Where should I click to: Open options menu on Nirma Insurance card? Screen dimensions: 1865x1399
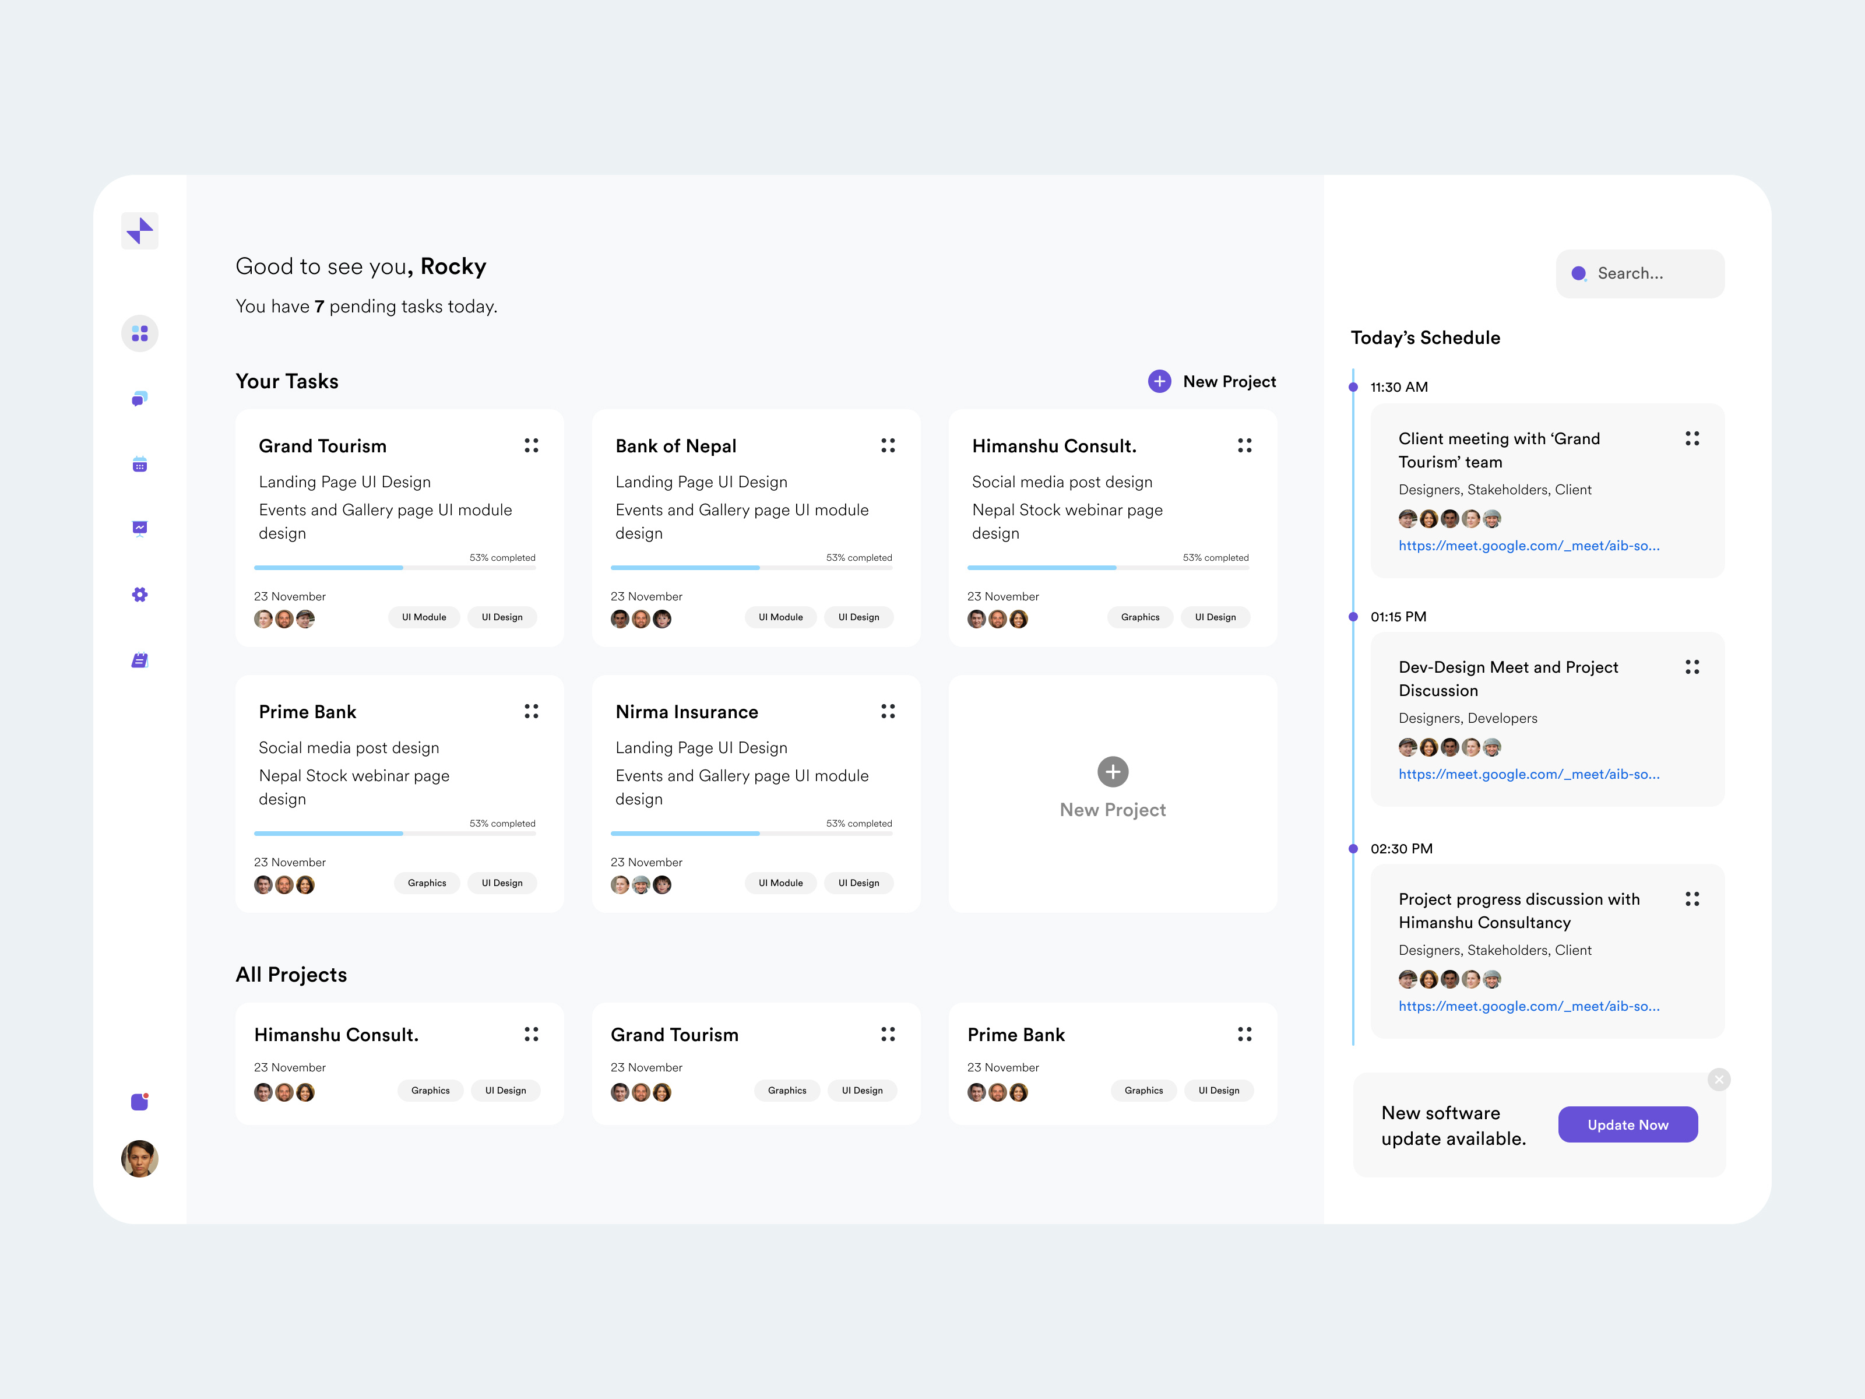(888, 711)
